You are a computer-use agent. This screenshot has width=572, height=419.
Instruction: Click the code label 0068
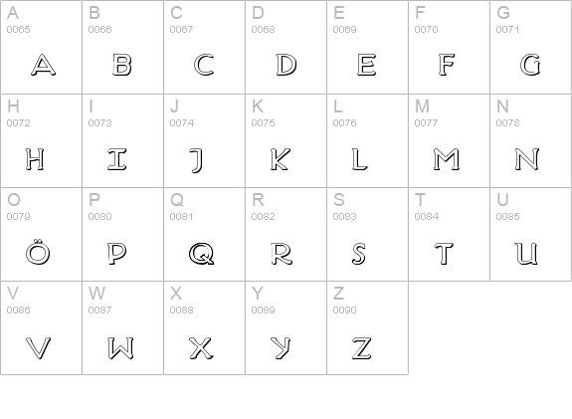(263, 29)
